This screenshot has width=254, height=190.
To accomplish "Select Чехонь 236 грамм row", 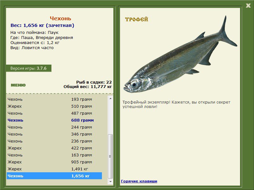I will point(54,141).
